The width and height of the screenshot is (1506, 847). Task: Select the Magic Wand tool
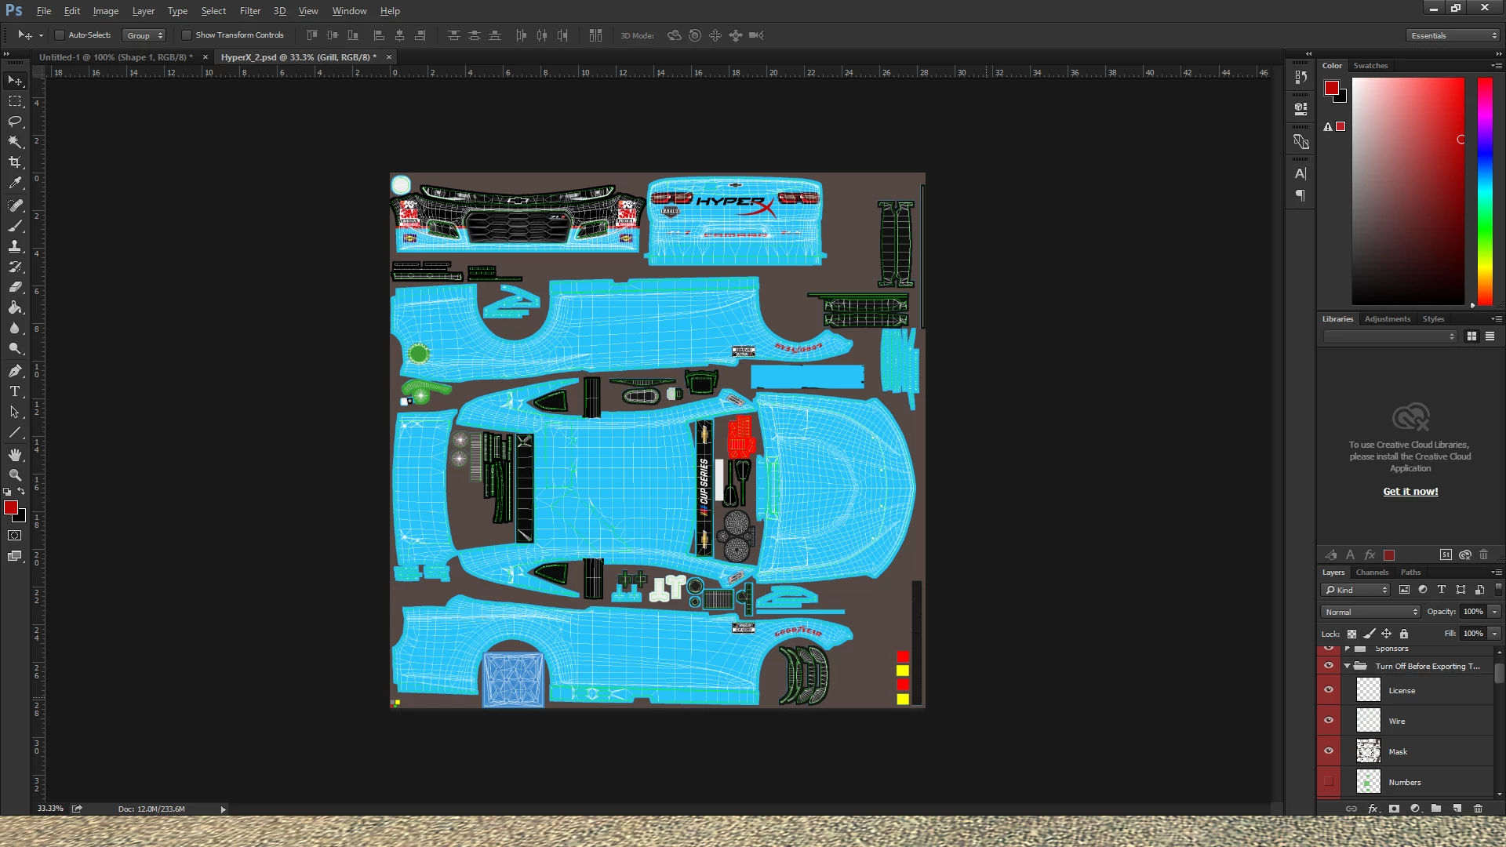tap(15, 142)
